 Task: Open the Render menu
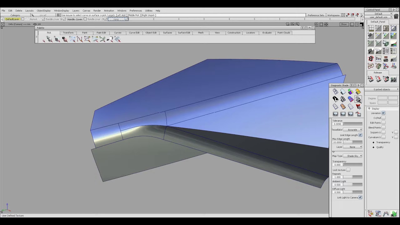click(x=97, y=11)
